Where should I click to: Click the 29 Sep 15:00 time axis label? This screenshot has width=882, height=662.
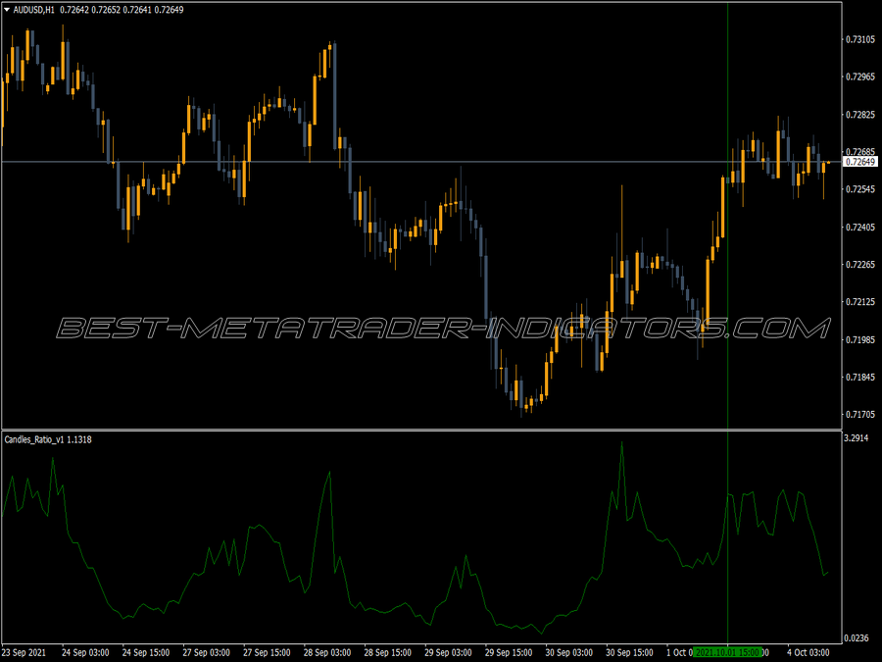tap(509, 652)
